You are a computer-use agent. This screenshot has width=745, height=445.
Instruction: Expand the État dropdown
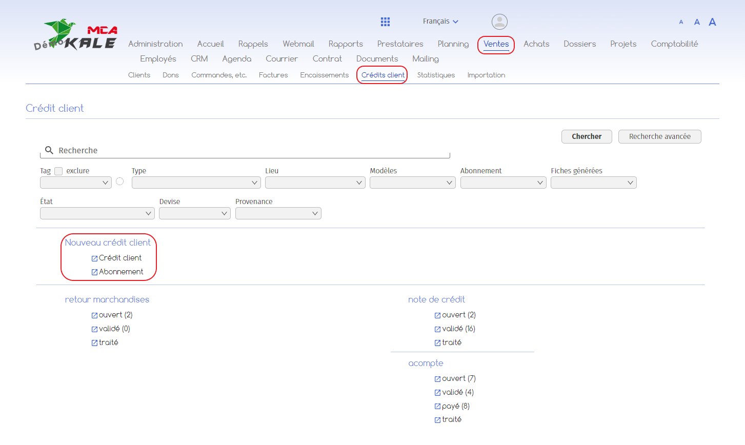[97, 213]
